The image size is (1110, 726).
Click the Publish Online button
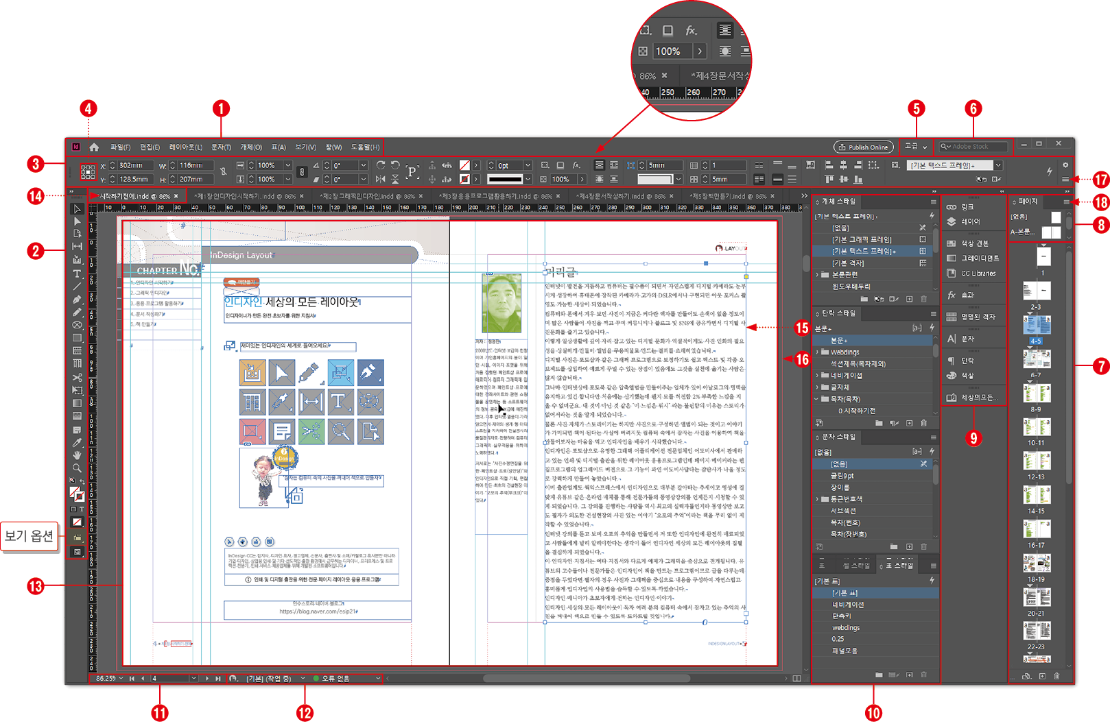[863, 147]
